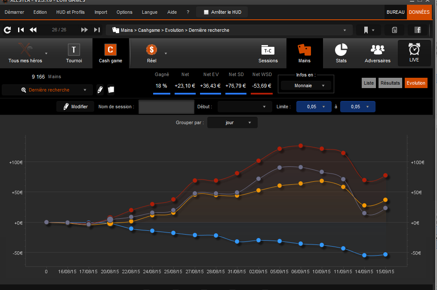437x290 pixels.
Task: Click the 9 166 Mains count text
Action: click(x=46, y=76)
